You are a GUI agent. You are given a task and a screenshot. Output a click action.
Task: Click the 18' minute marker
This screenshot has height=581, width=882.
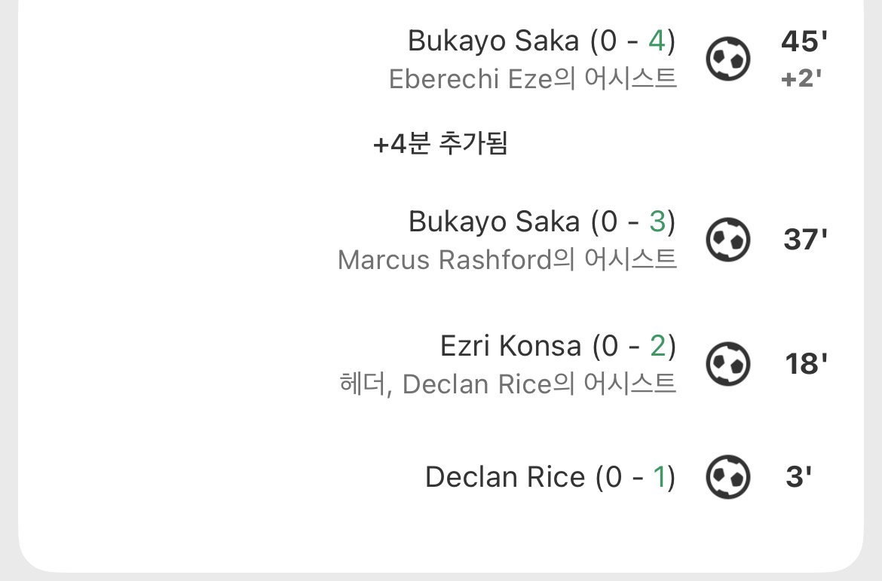pyautogui.click(x=807, y=364)
